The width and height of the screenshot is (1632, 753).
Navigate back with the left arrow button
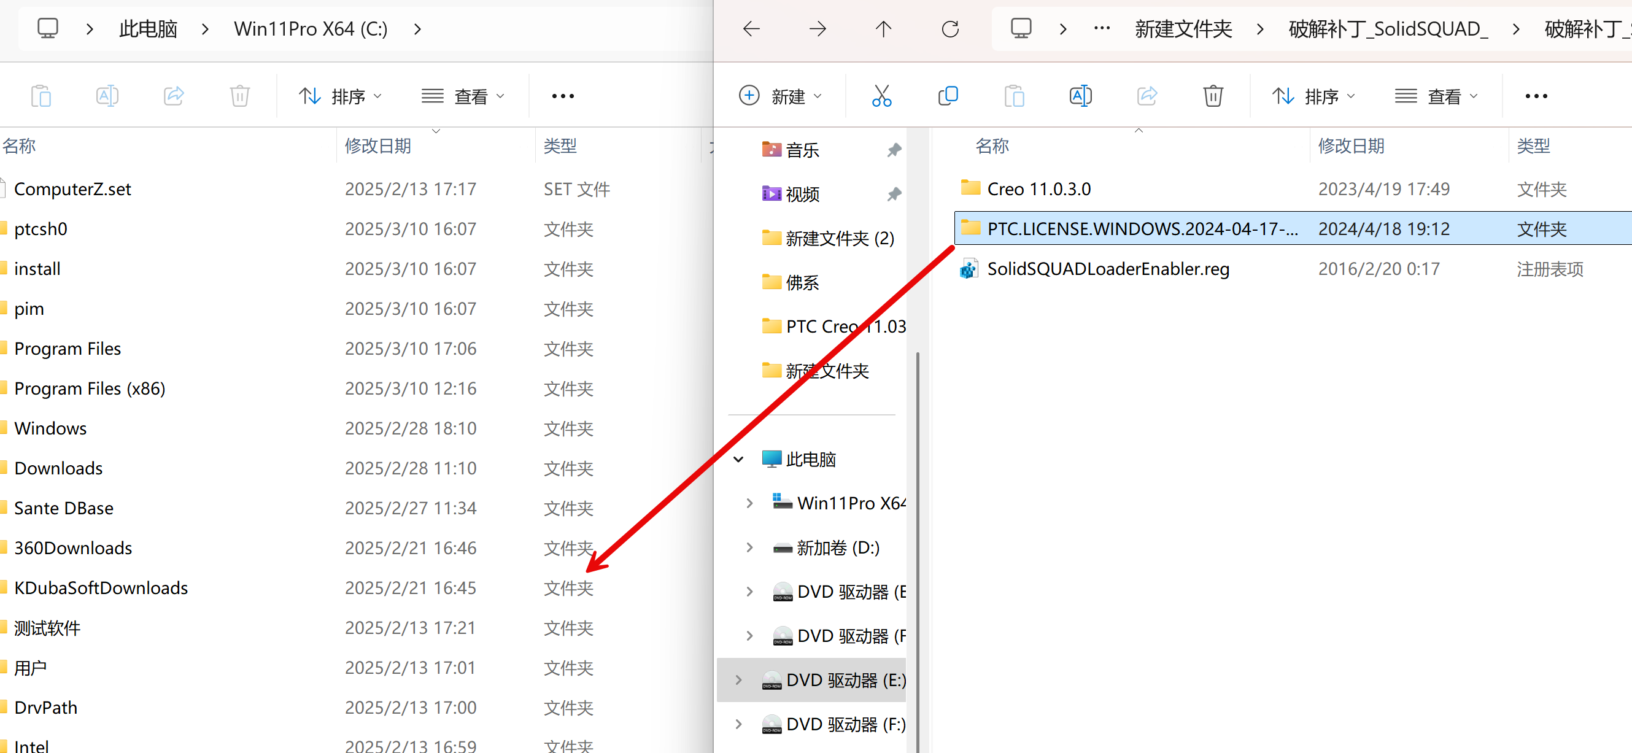point(751,29)
